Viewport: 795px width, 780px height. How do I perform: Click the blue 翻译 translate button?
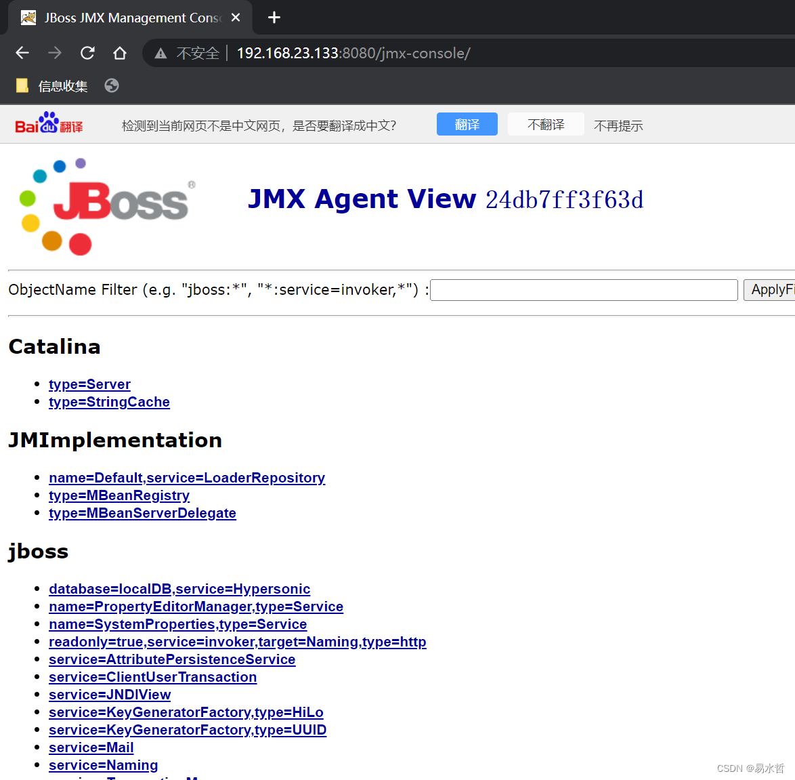(467, 124)
